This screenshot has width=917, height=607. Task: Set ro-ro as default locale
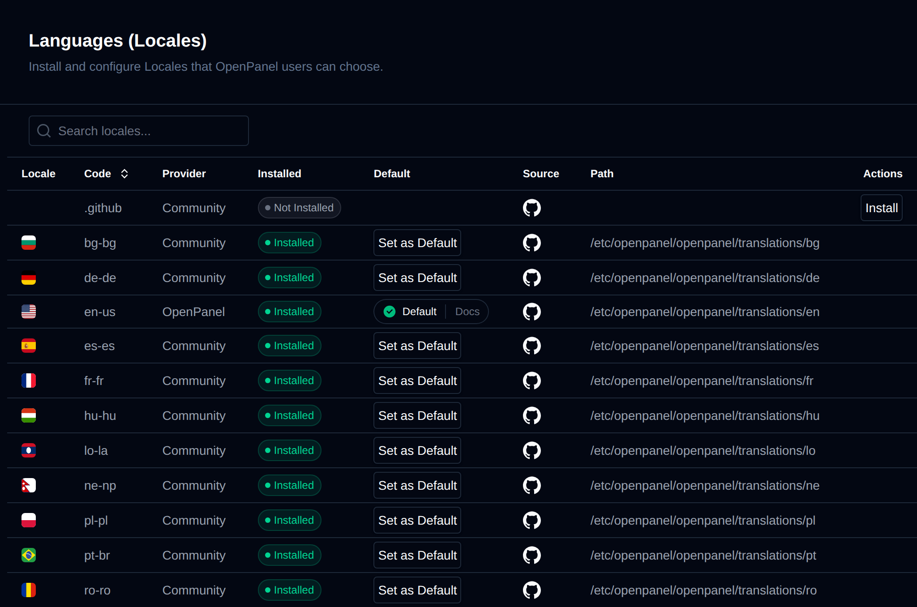pos(417,590)
